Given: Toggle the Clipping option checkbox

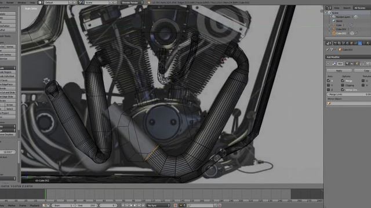Looking at the screenshot, I should click(343, 86).
